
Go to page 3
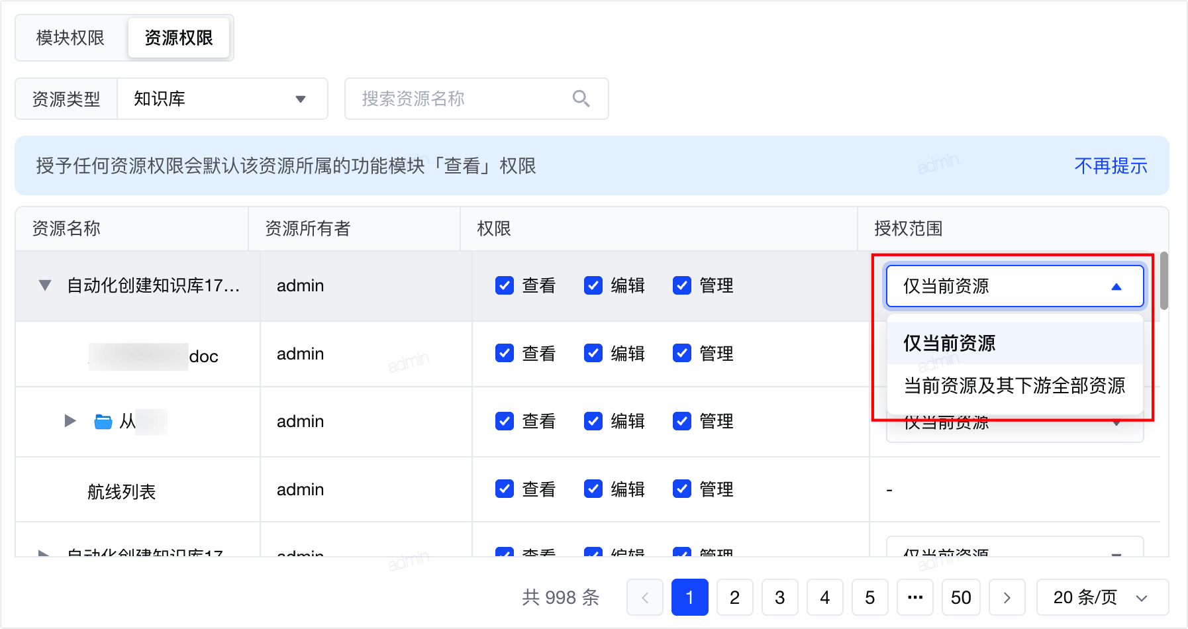(x=780, y=597)
